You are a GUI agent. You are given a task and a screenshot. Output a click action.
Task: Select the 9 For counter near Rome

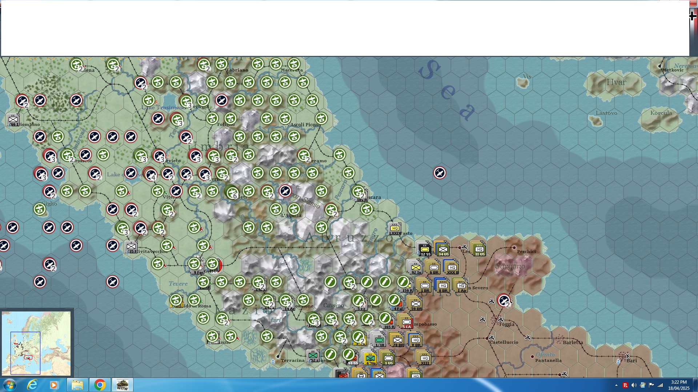[x=198, y=269]
